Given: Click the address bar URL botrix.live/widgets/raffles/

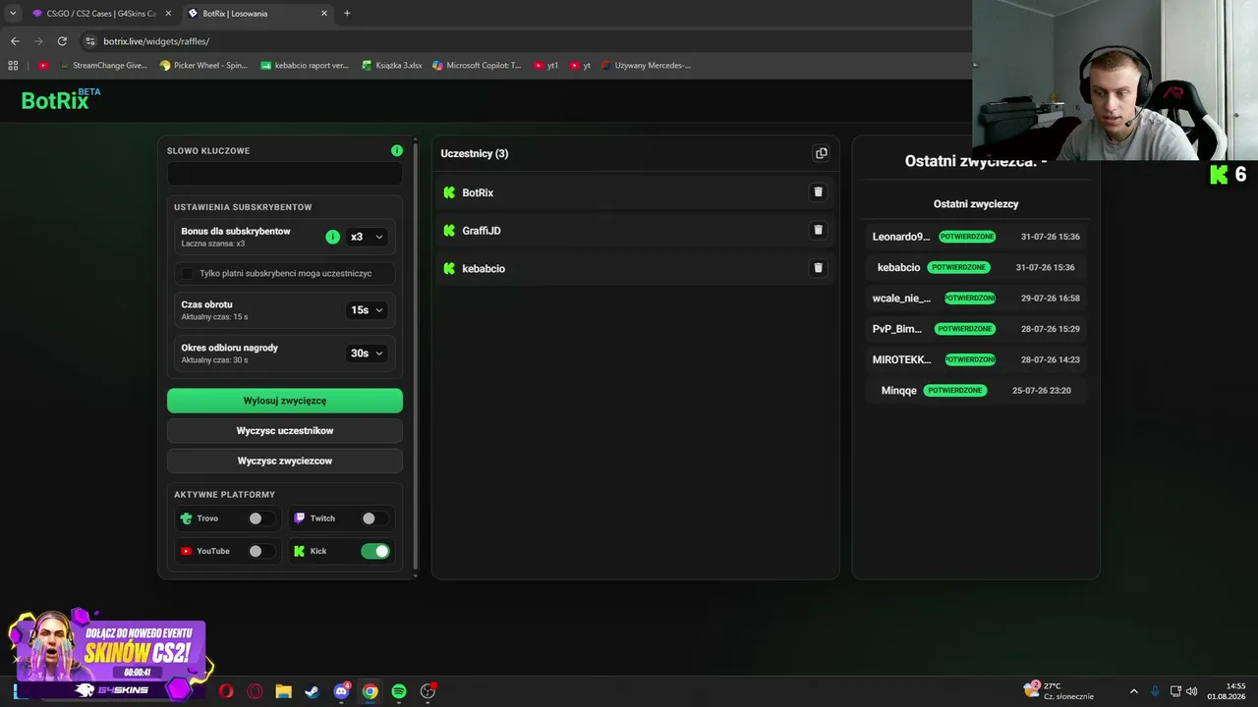Looking at the screenshot, I should [156, 41].
